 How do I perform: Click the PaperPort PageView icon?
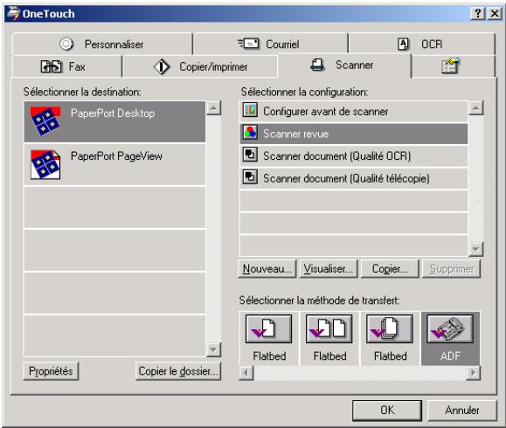click(x=45, y=164)
